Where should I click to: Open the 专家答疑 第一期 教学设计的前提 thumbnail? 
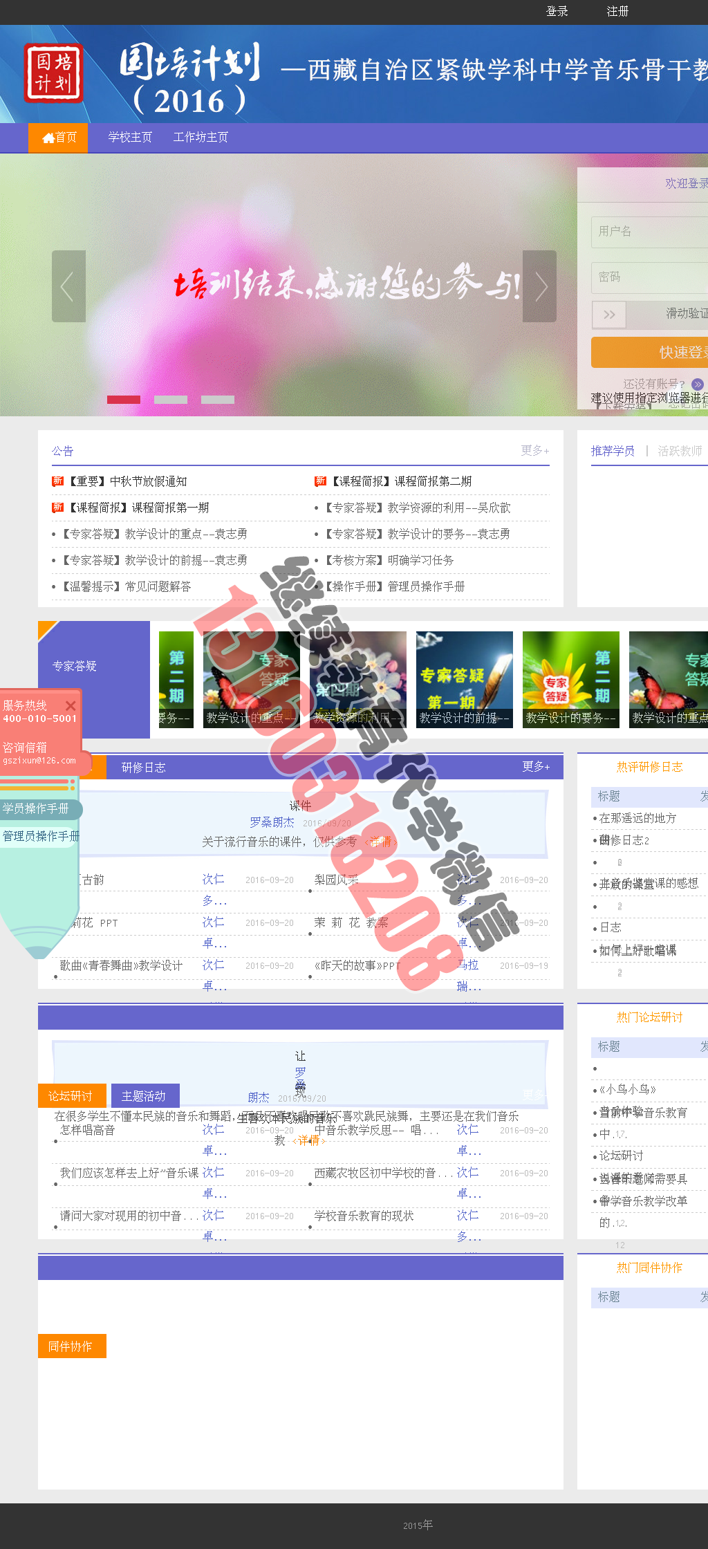point(465,680)
